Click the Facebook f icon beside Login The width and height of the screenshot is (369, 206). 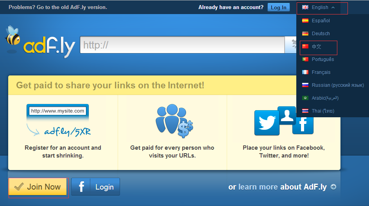point(81,187)
